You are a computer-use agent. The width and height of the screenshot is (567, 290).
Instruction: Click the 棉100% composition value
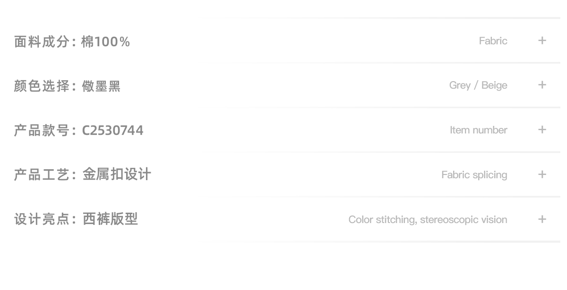tap(105, 42)
